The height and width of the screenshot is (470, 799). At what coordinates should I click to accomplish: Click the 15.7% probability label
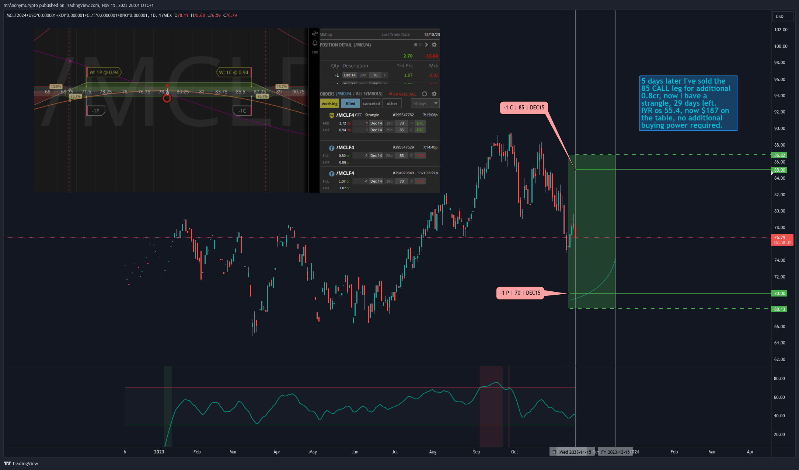tap(282, 87)
